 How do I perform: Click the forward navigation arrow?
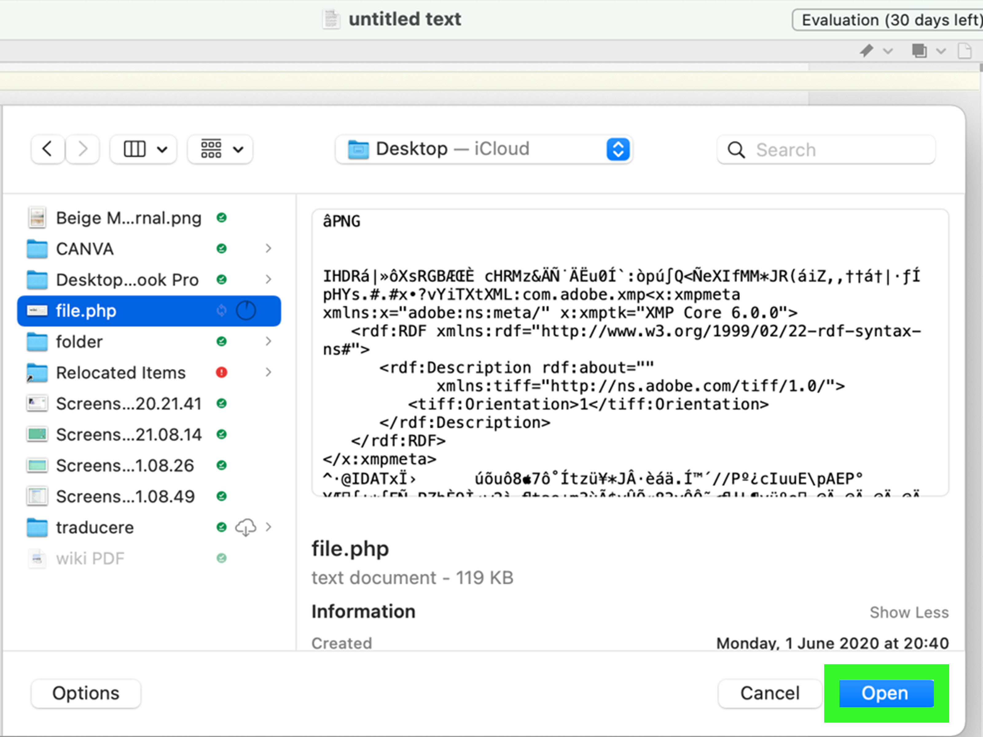[x=83, y=149]
